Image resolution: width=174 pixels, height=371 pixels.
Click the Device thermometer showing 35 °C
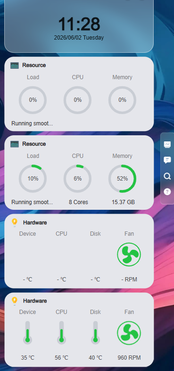[27, 332]
